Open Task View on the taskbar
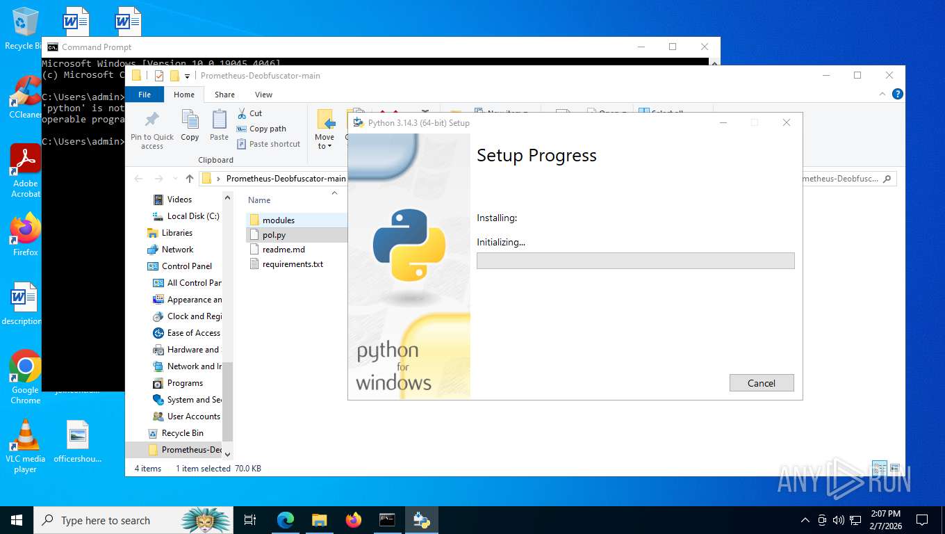This screenshot has width=945, height=534. click(250, 520)
